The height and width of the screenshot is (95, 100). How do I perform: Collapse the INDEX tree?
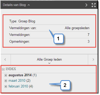click(3, 69)
